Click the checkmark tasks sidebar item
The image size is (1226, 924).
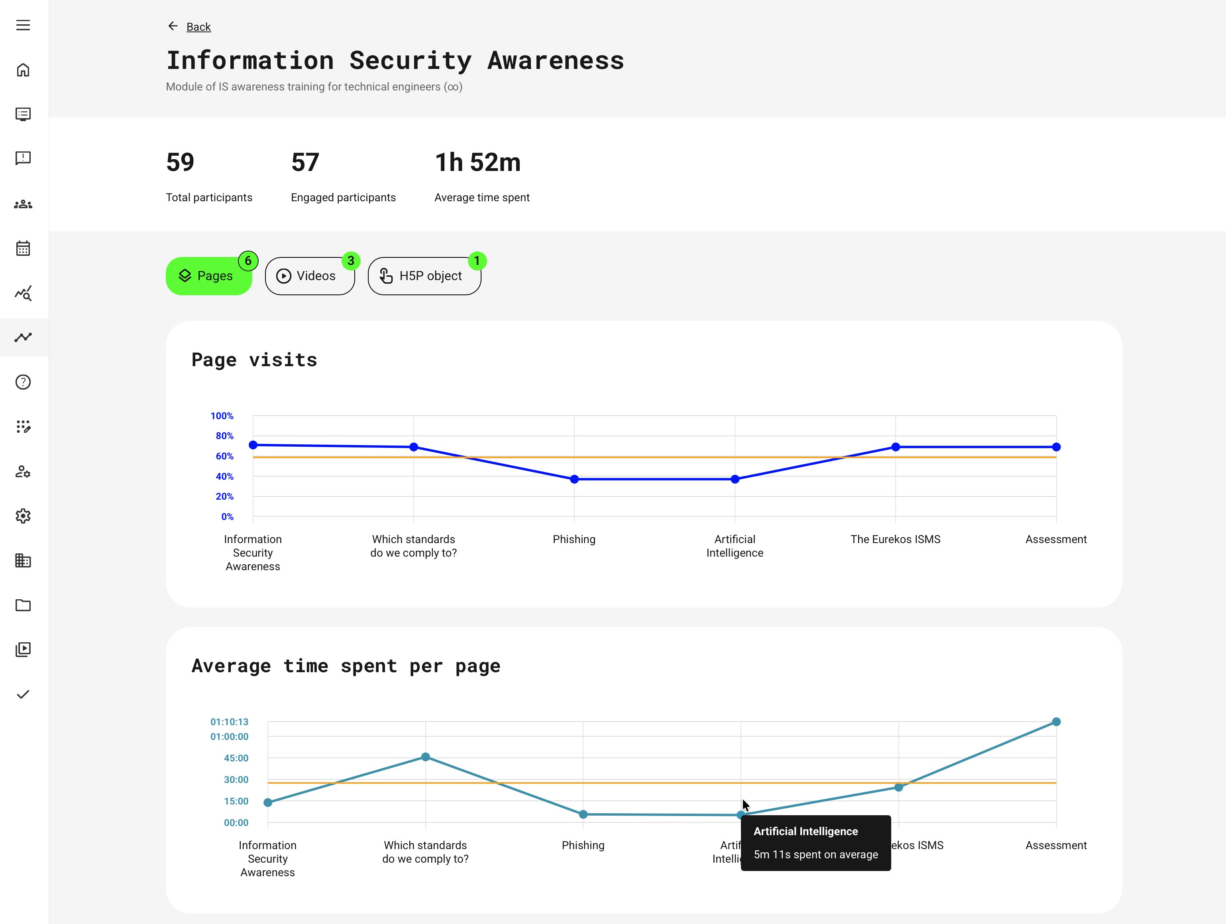point(24,694)
